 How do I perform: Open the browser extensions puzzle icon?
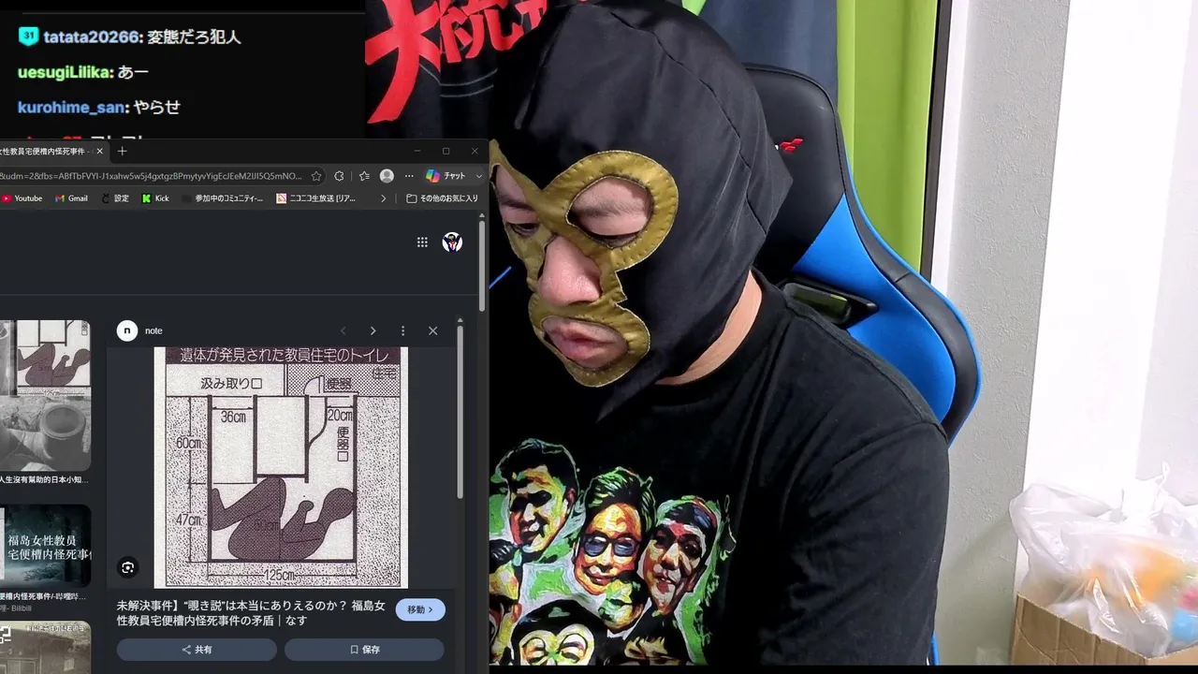339,176
